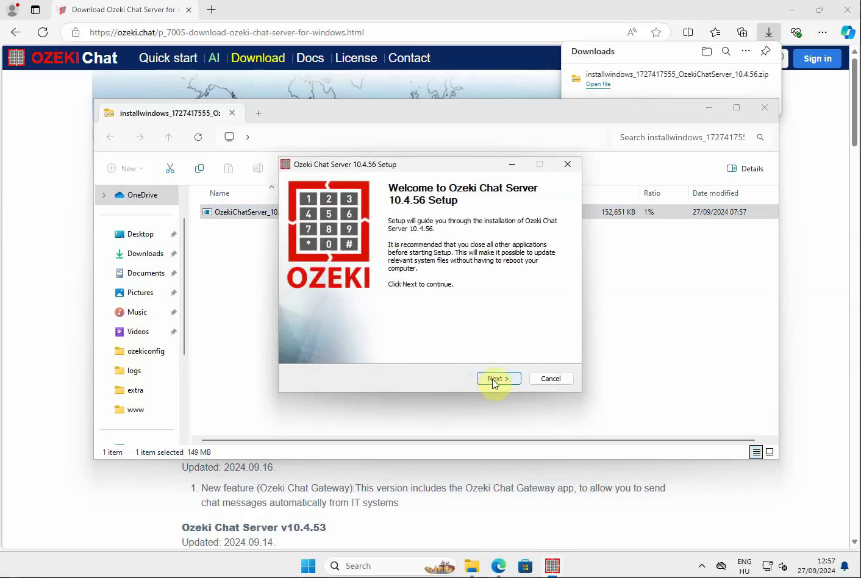This screenshot has height=578, width=861.
Task: Switch Explorer to details list view icon
Action: click(x=756, y=452)
